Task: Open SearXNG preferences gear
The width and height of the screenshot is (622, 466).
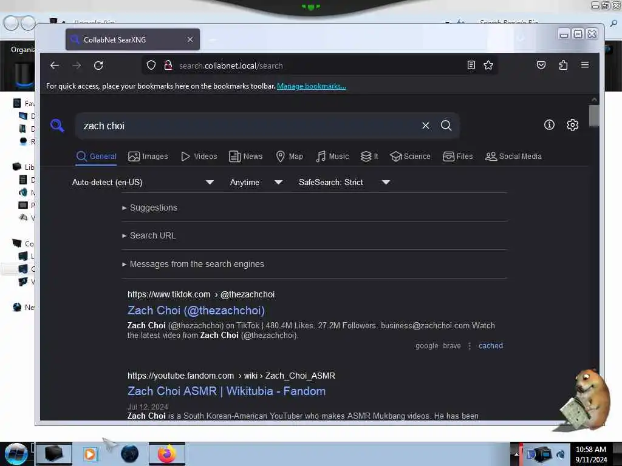Action: tap(572, 125)
